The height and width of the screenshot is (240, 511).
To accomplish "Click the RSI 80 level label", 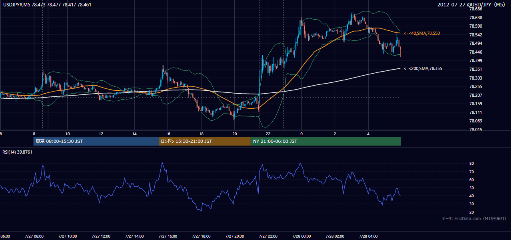I will coord(471,164).
